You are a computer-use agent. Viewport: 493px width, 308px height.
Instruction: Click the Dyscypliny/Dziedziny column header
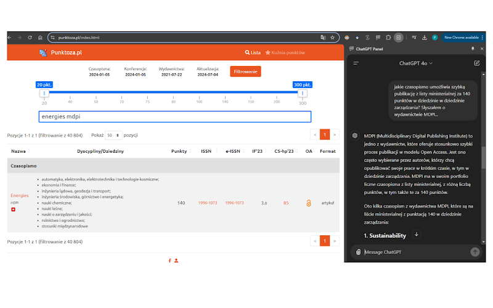coord(100,152)
